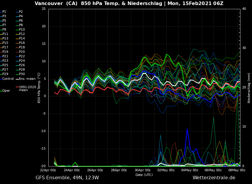The image size is (252, 184).
Task: Choose the P30 ensemble member label
Action: [x=22, y=74]
